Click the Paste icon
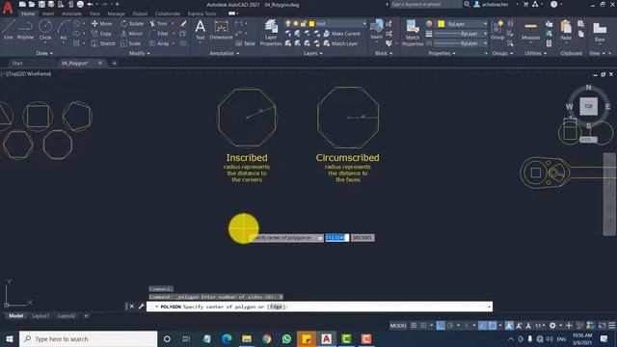The height and width of the screenshot is (347, 617). [566, 30]
